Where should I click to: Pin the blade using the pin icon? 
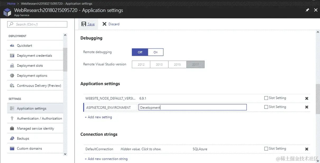coord(307,10)
